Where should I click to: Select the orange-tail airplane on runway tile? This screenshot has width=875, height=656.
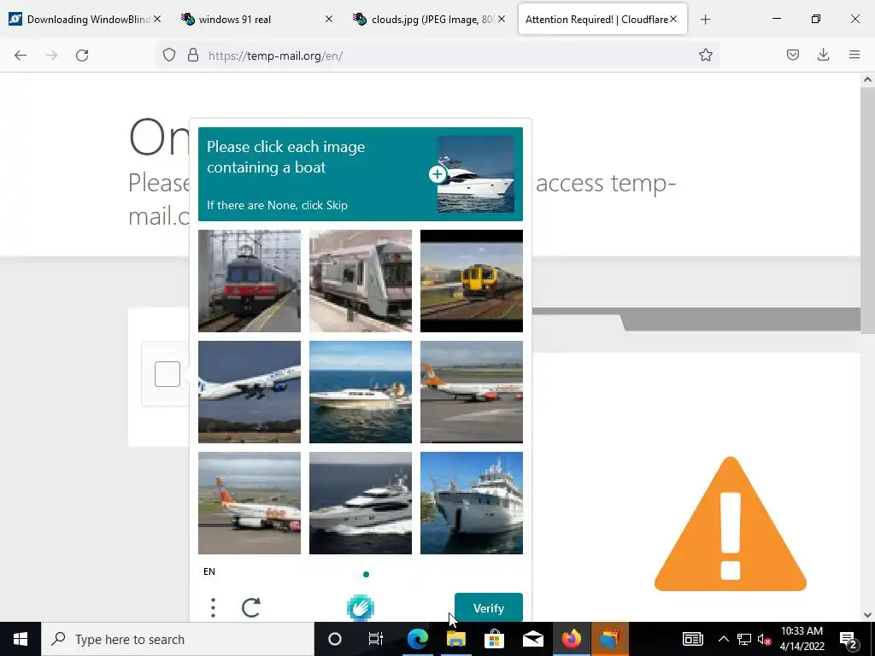pos(472,391)
